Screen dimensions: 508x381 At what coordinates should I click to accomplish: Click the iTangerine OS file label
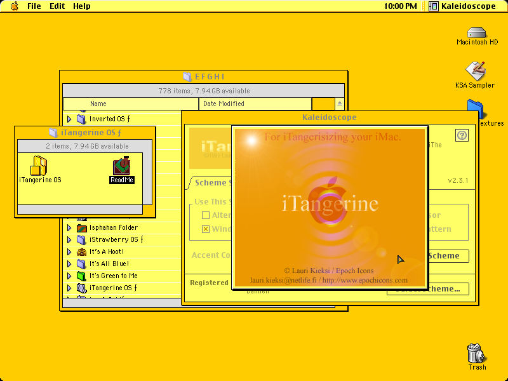pos(40,180)
